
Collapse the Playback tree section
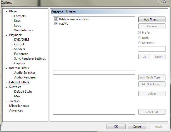tap(7, 35)
